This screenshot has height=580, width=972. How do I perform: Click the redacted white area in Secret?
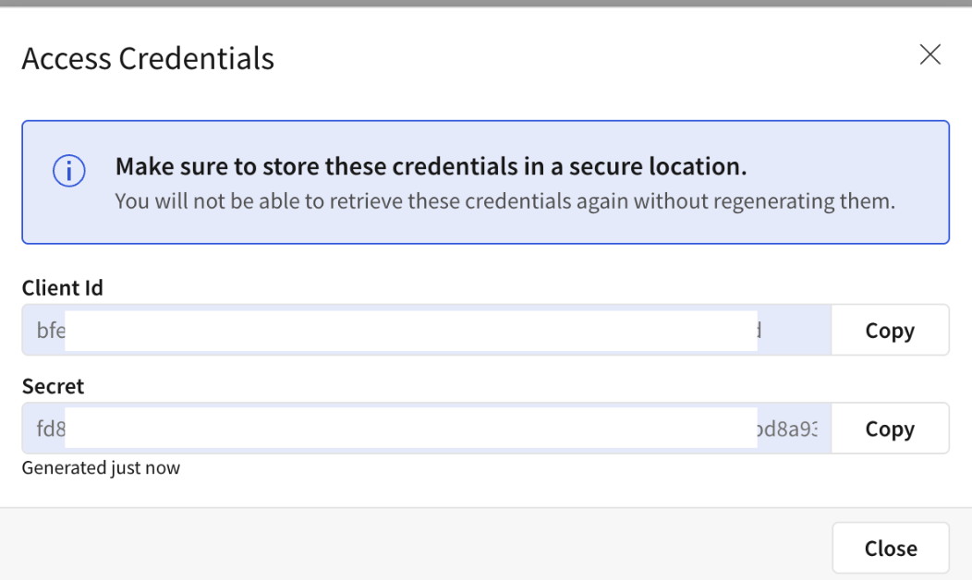pos(411,429)
